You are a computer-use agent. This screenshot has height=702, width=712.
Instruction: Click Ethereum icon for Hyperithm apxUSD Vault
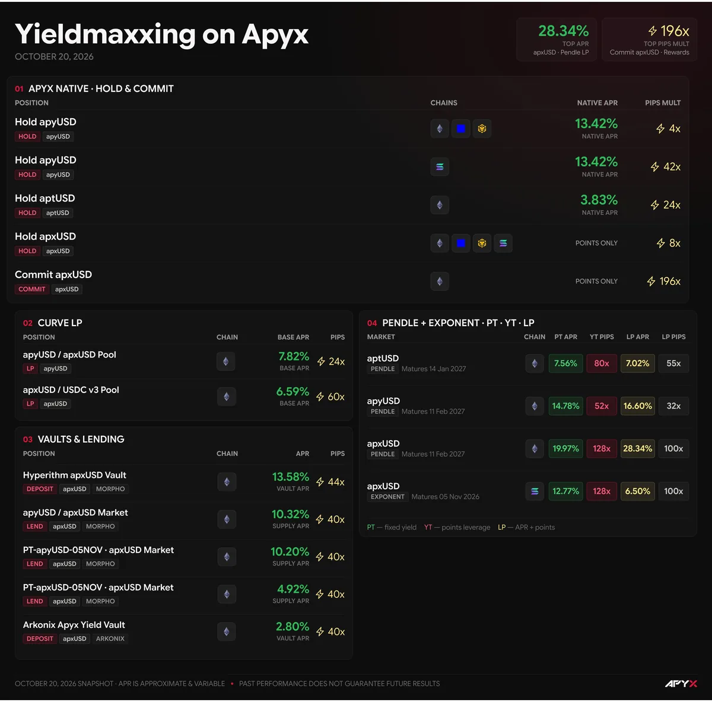click(x=227, y=482)
